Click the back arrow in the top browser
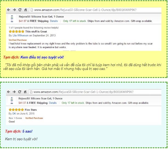Viewport: 168px width, 149px height. [x=9, y=10]
